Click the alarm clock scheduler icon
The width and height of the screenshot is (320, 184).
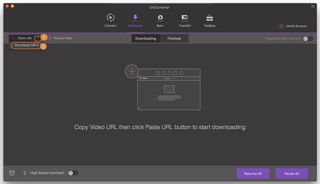point(12,173)
